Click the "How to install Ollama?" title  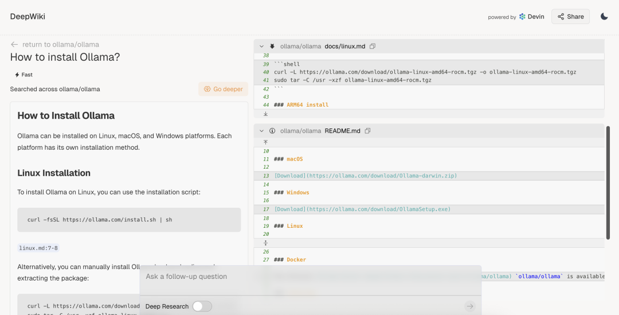pos(65,57)
